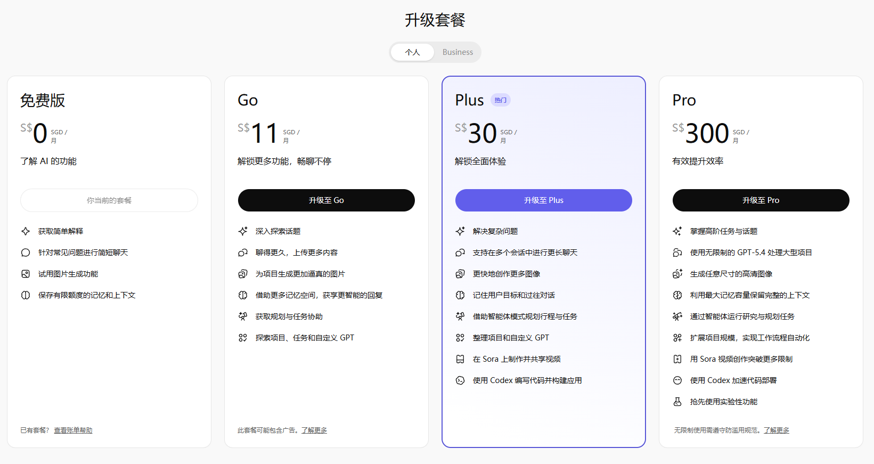Click the S$11 price on Go

258,133
